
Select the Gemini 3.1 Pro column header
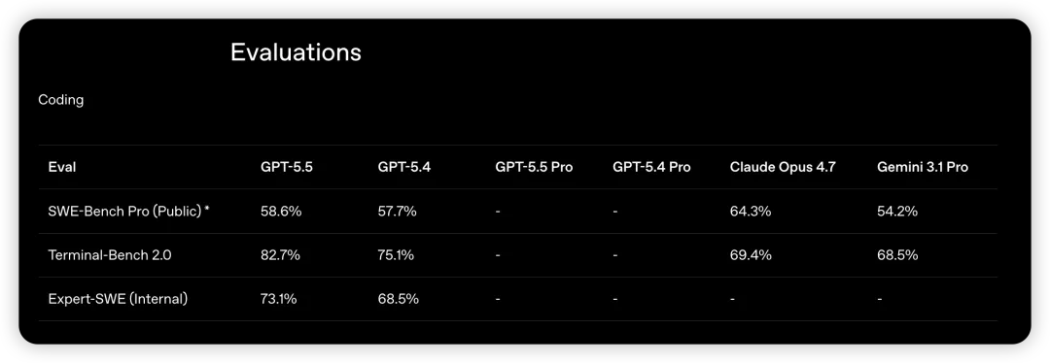922,167
